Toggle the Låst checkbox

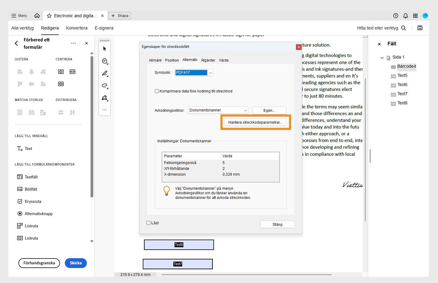tap(148, 223)
